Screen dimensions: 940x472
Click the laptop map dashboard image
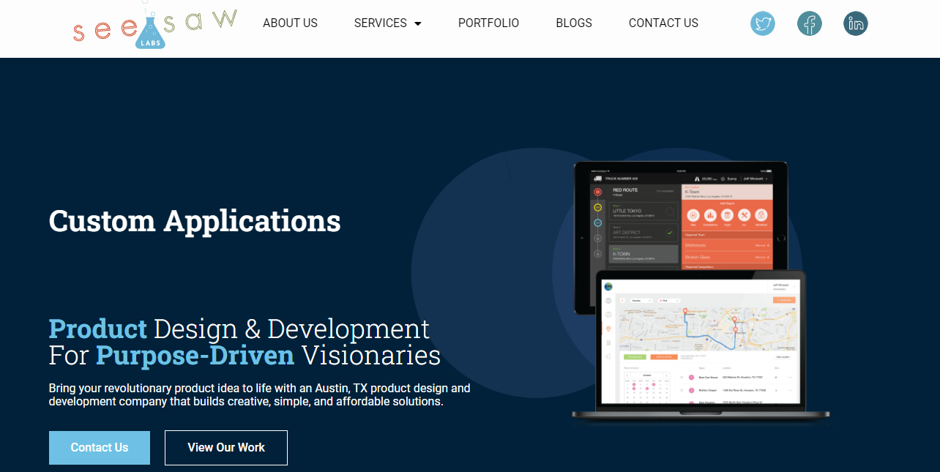[x=701, y=347]
